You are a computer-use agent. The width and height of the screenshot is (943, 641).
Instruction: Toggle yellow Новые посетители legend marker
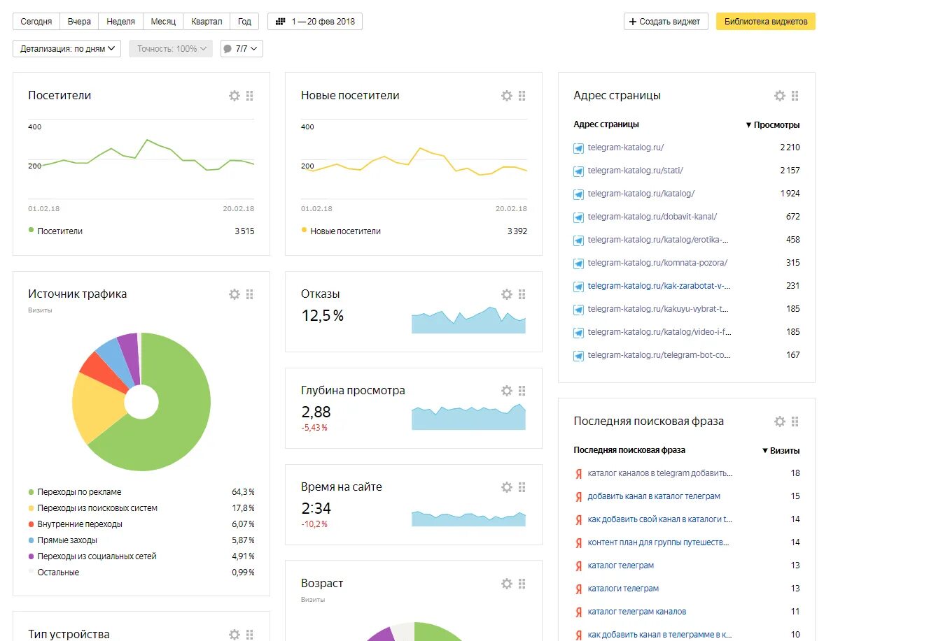tap(304, 230)
